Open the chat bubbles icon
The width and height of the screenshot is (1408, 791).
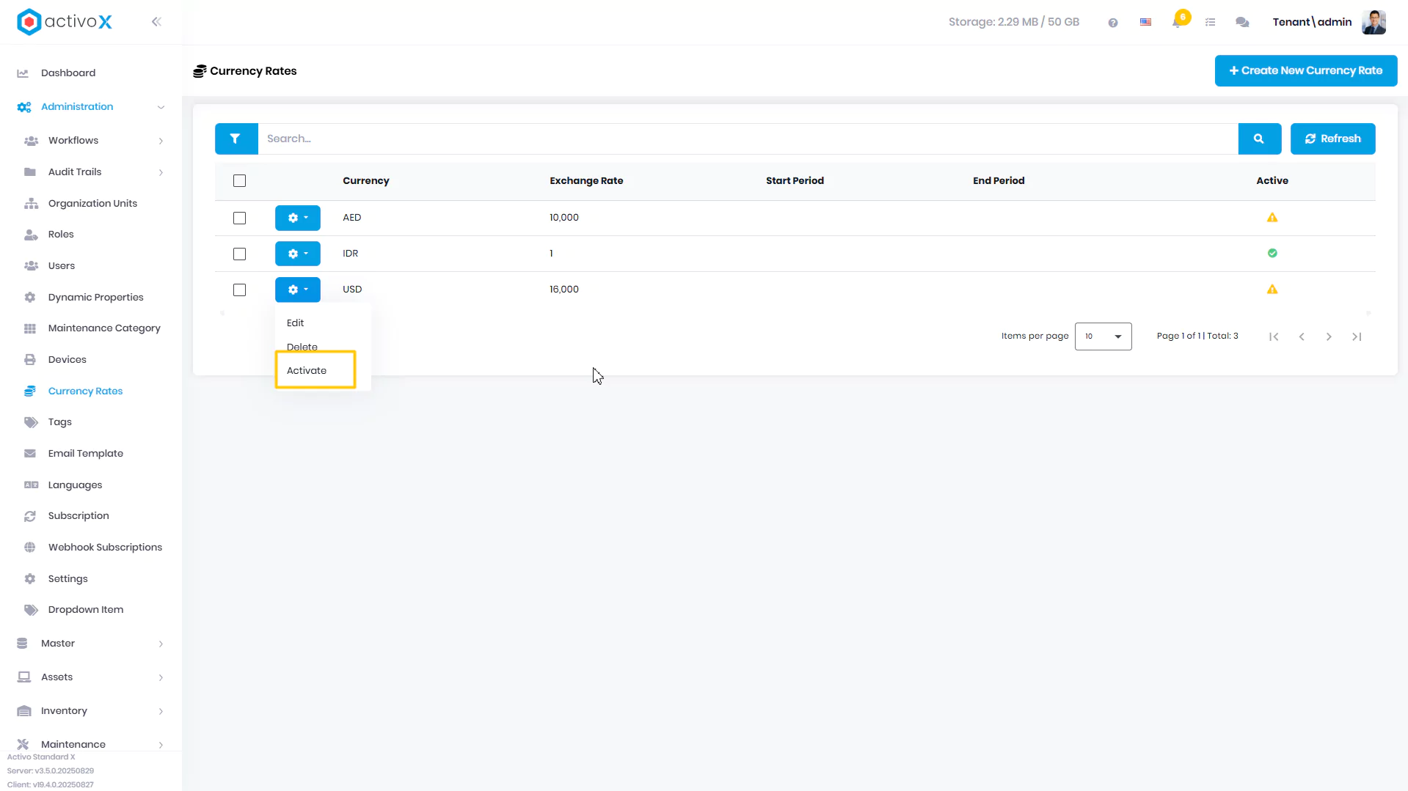click(1242, 23)
